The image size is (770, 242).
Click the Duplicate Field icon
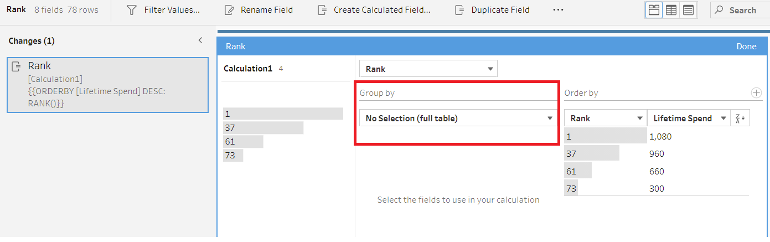pos(459,10)
